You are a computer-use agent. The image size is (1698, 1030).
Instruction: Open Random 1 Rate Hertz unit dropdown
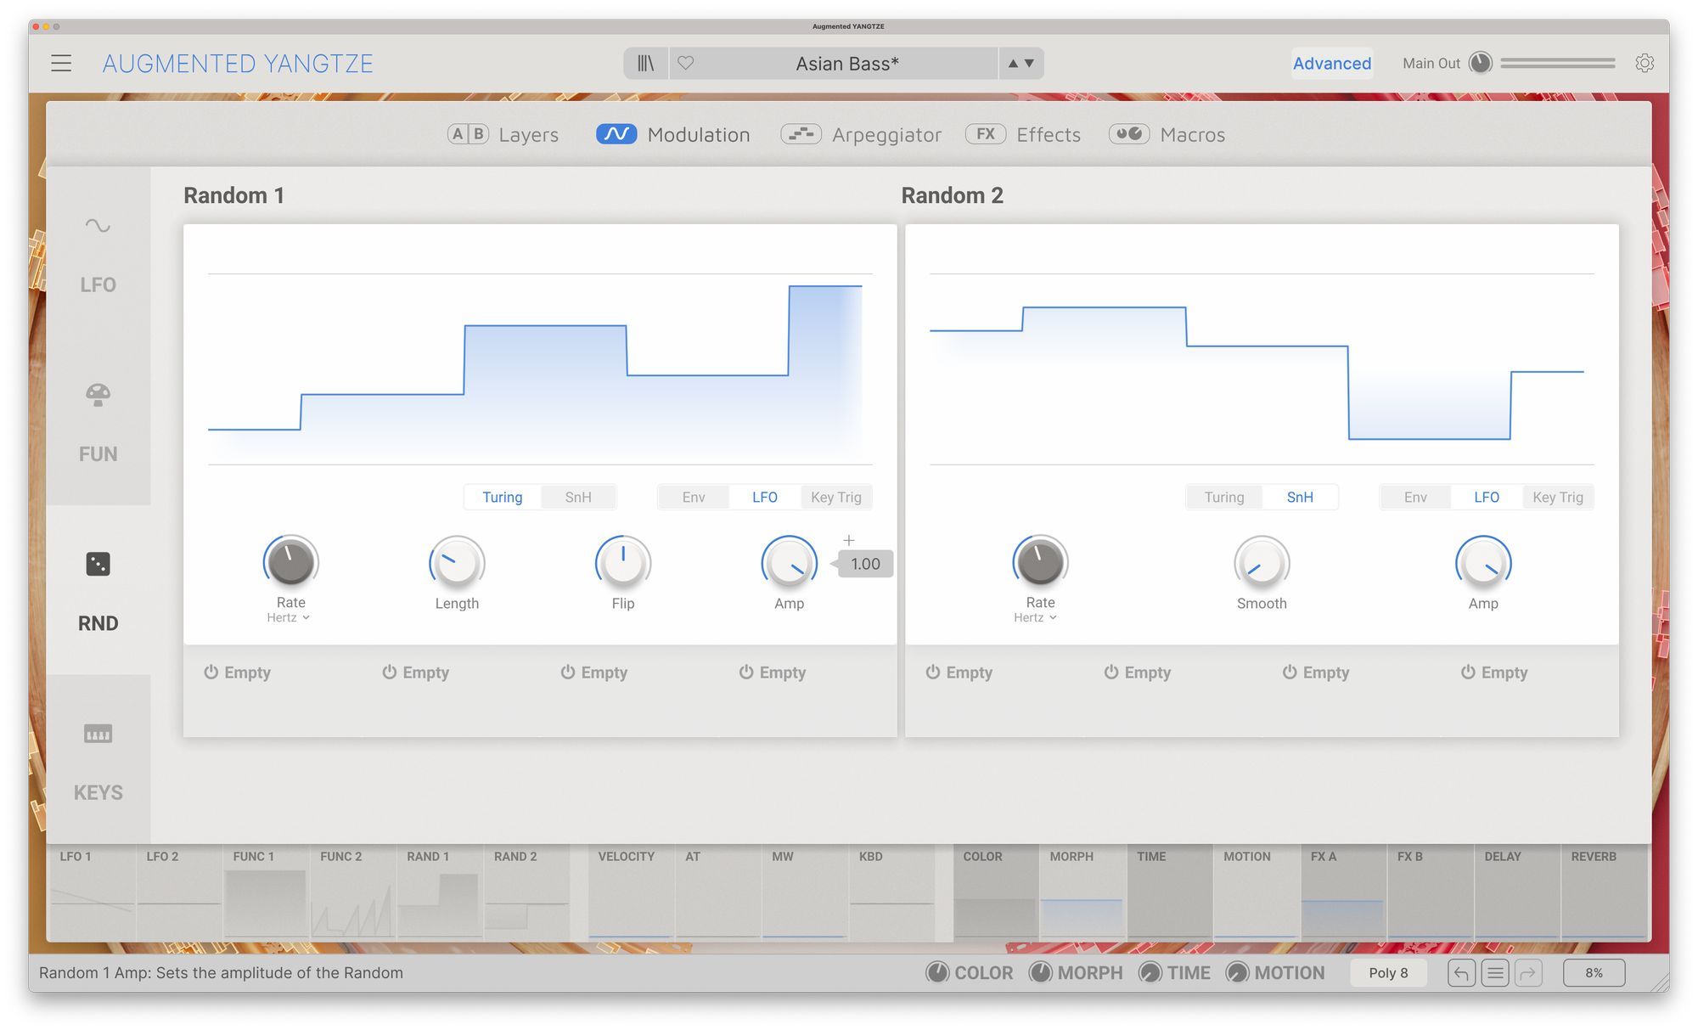coord(289,618)
